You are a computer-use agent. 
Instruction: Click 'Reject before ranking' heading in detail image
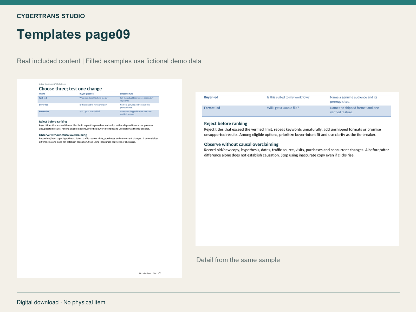(226, 123)
